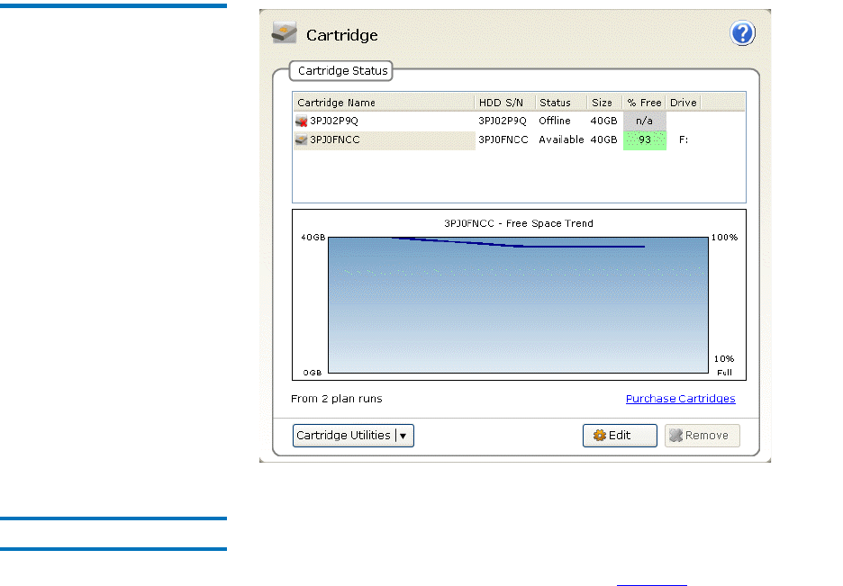Follow the Purchase Cartridges link

tap(681, 399)
